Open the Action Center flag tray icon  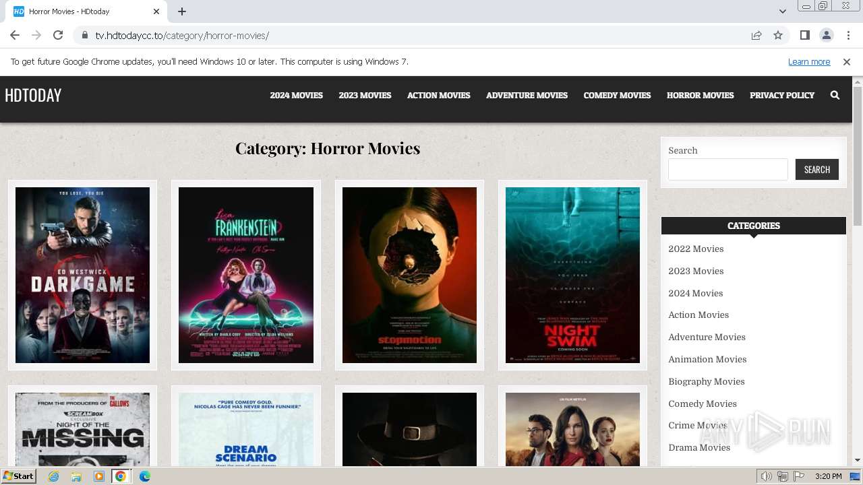pyautogui.click(x=798, y=476)
